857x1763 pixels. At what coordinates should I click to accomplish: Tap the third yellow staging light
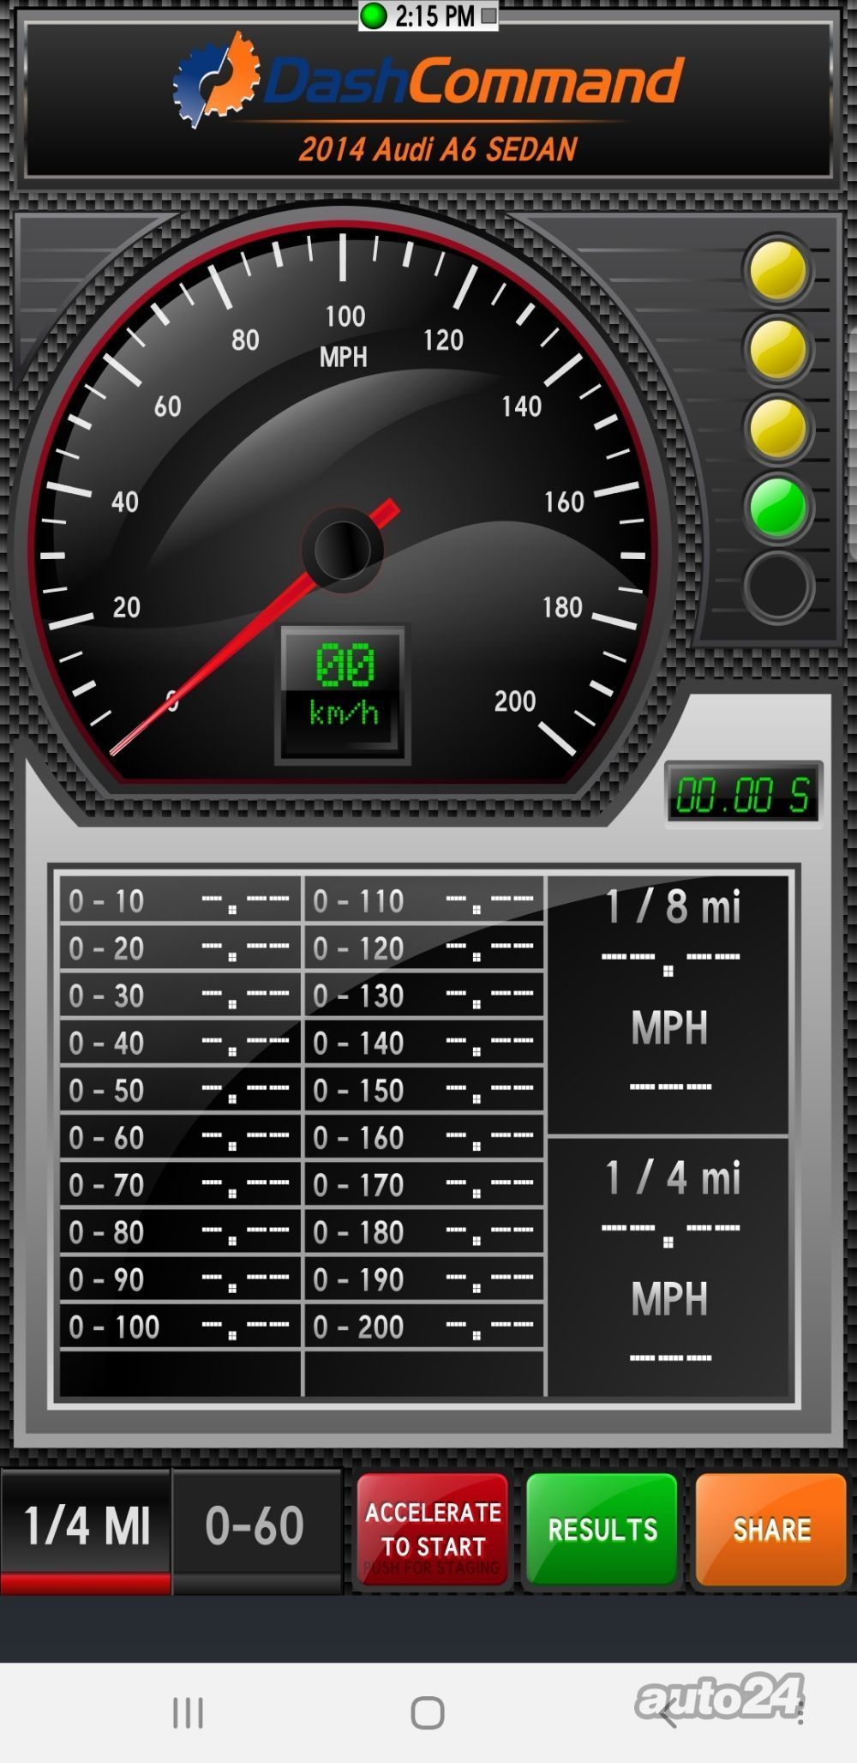(778, 429)
